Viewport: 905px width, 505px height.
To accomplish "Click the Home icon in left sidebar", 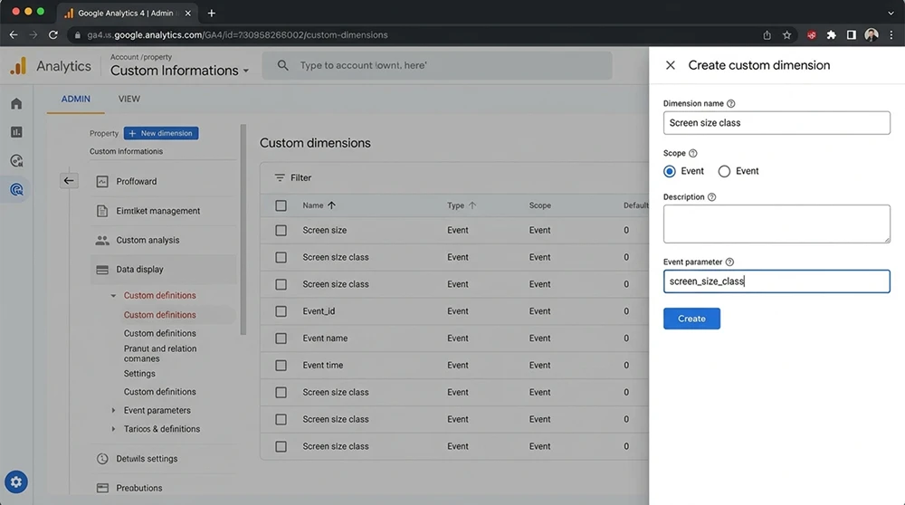I will pos(15,103).
